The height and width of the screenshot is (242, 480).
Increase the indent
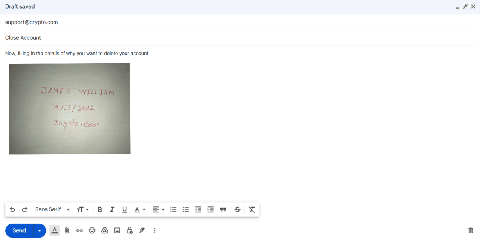[x=211, y=209]
